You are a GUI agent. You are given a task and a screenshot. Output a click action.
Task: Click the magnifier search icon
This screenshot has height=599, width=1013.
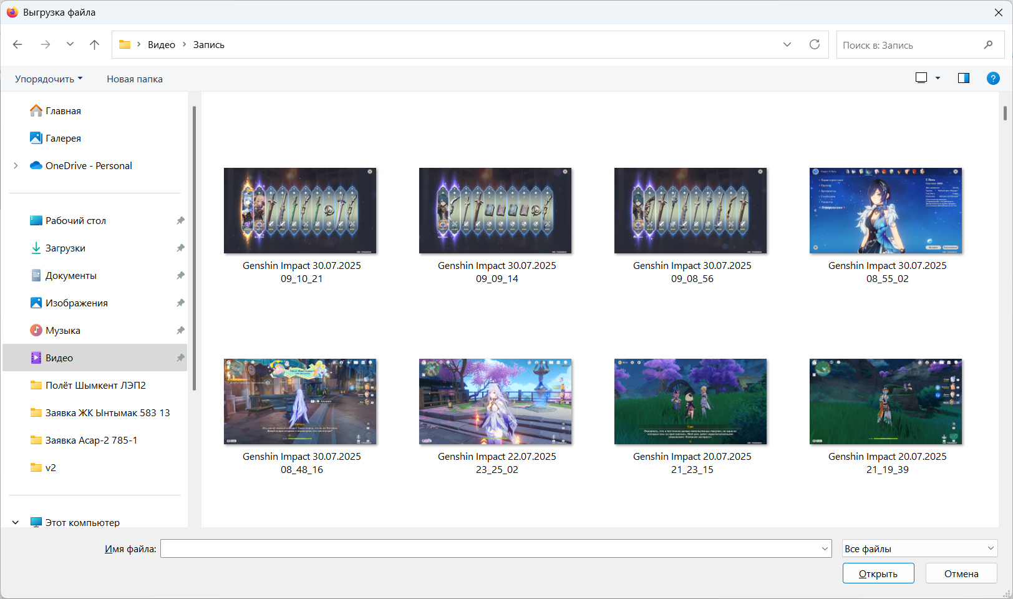coord(988,45)
